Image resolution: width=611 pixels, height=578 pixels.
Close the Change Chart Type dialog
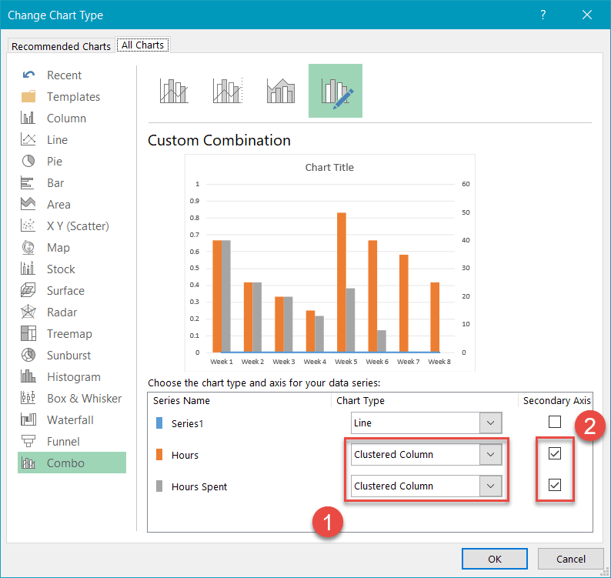587,15
